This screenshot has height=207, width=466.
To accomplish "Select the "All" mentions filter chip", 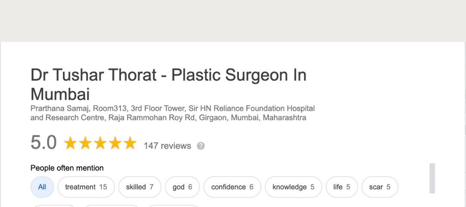I will (x=42, y=187).
